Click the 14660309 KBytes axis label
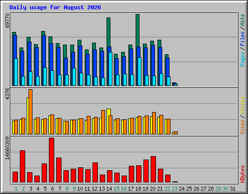The width and height of the screenshot is (248, 194). point(7,148)
